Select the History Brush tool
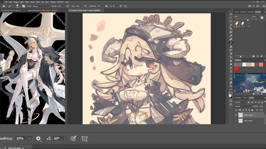 pos(231,50)
